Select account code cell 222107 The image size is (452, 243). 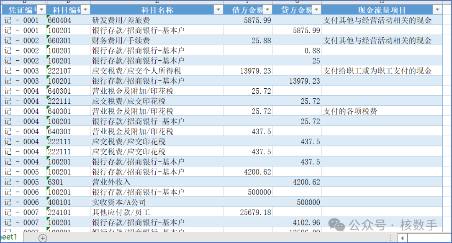coord(69,71)
